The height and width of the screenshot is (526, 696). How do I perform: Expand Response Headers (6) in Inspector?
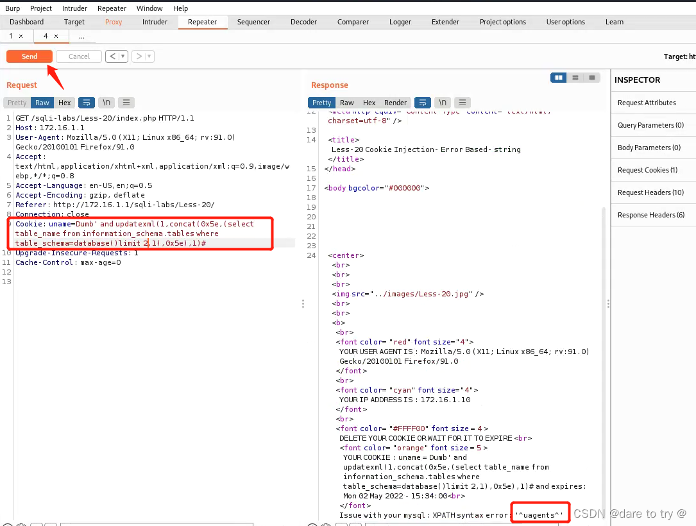tap(654, 215)
